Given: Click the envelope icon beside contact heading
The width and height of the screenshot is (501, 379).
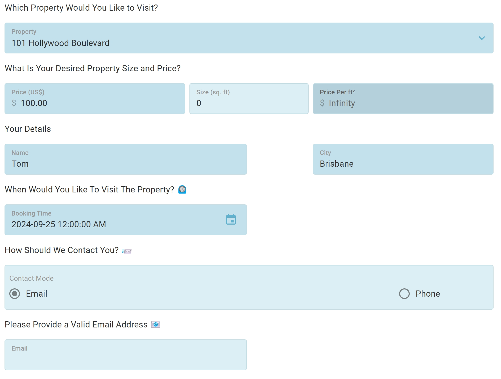Looking at the screenshot, I should pos(127,251).
